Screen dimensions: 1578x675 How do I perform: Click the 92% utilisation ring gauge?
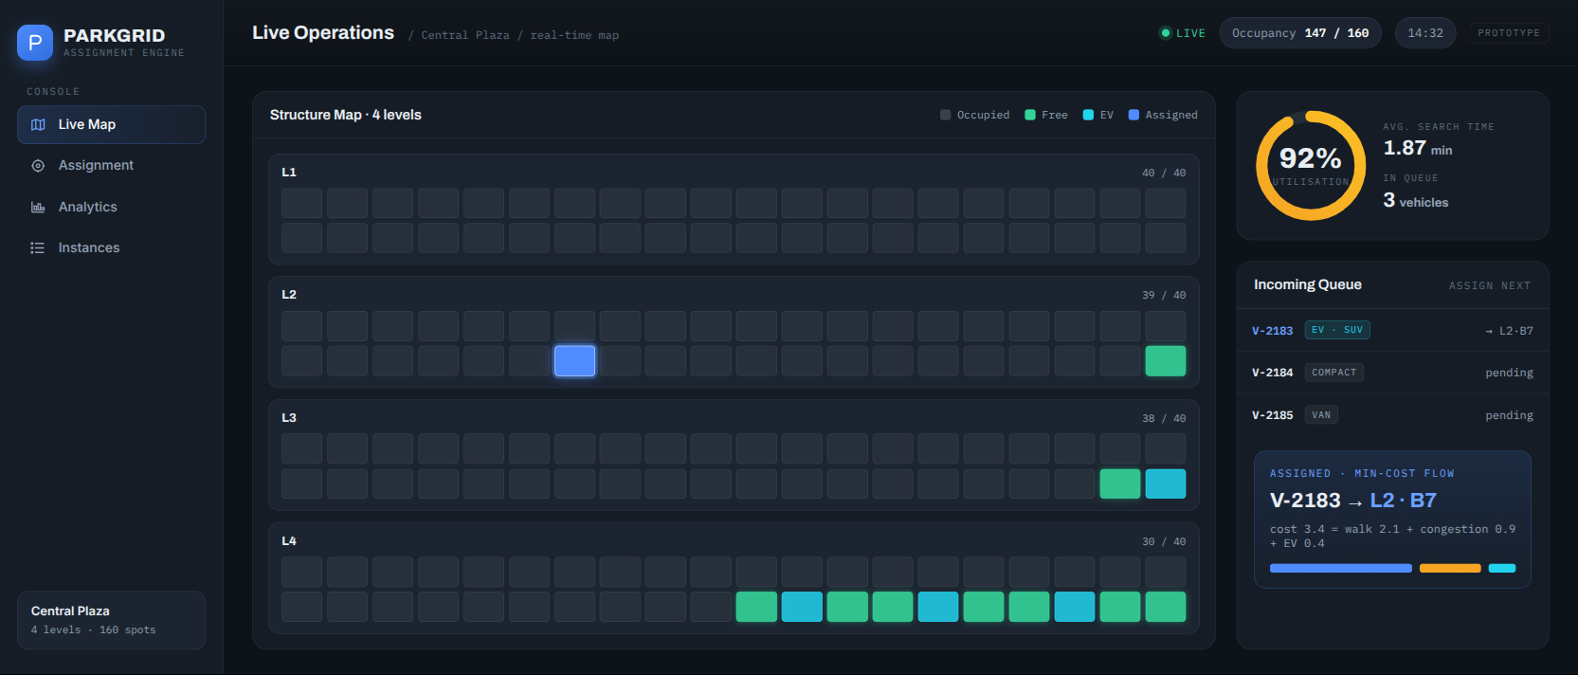[1311, 166]
